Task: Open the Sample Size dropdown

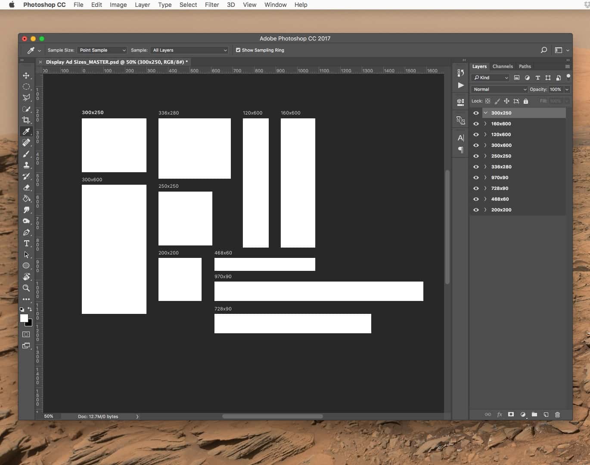Action: (x=102, y=50)
